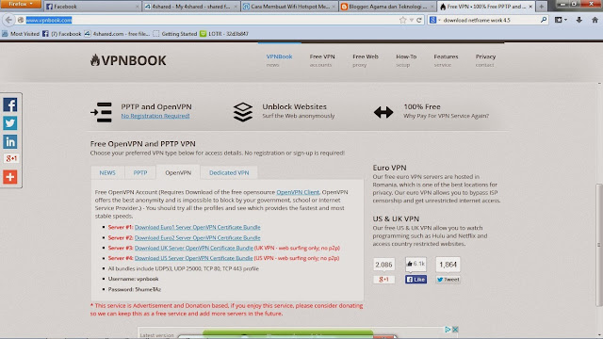This screenshot has height=339, width=603.
Task: Open the search engine selector dropdown
Action: tap(434, 20)
